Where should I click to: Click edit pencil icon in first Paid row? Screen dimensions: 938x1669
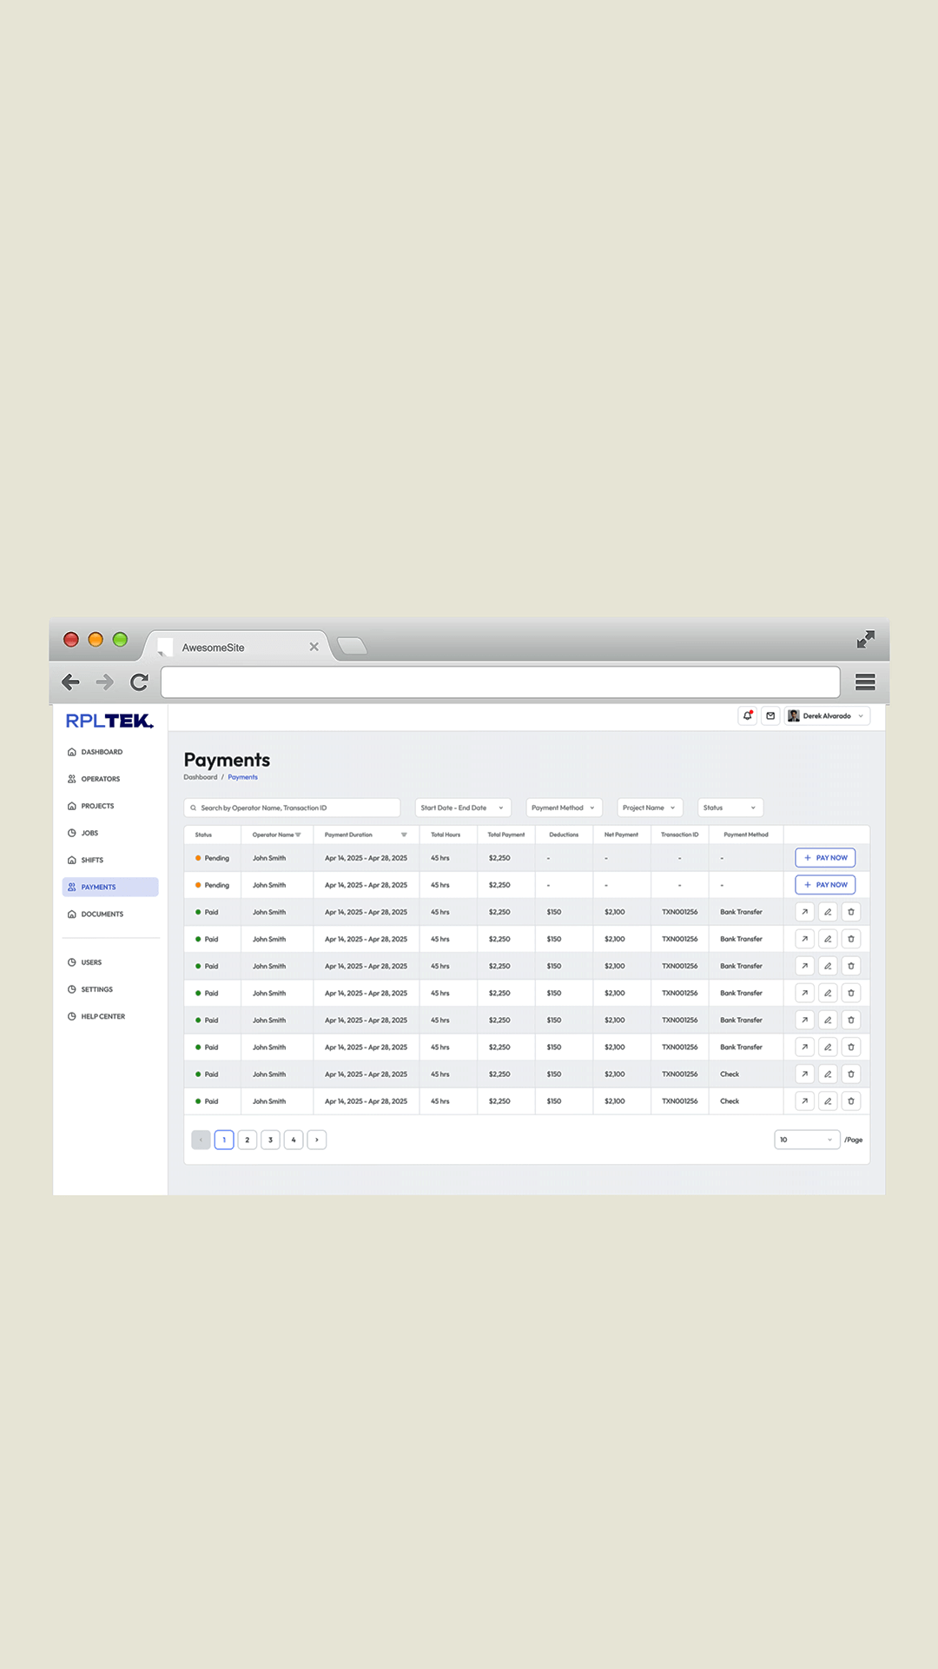(828, 912)
